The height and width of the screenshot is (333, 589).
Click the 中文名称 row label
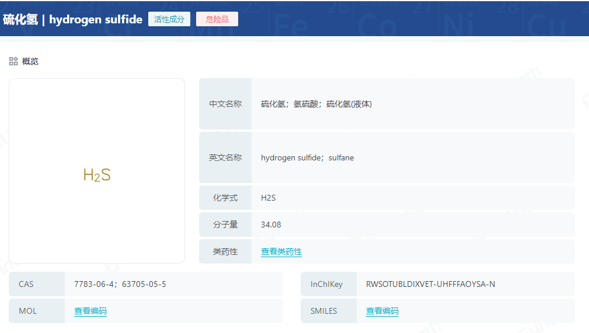(x=225, y=104)
